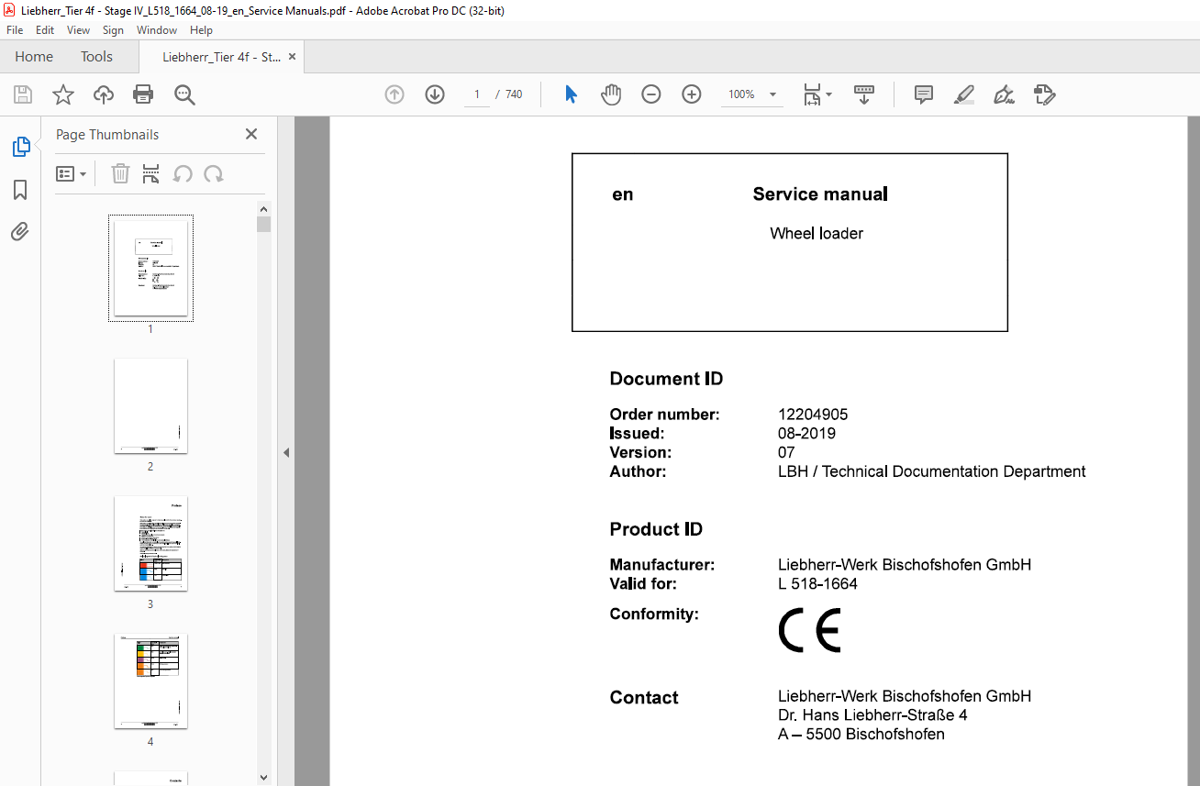Select page 3 thumbnail
This screenshot has height=786, width=1200.
[x=150, y=543]
